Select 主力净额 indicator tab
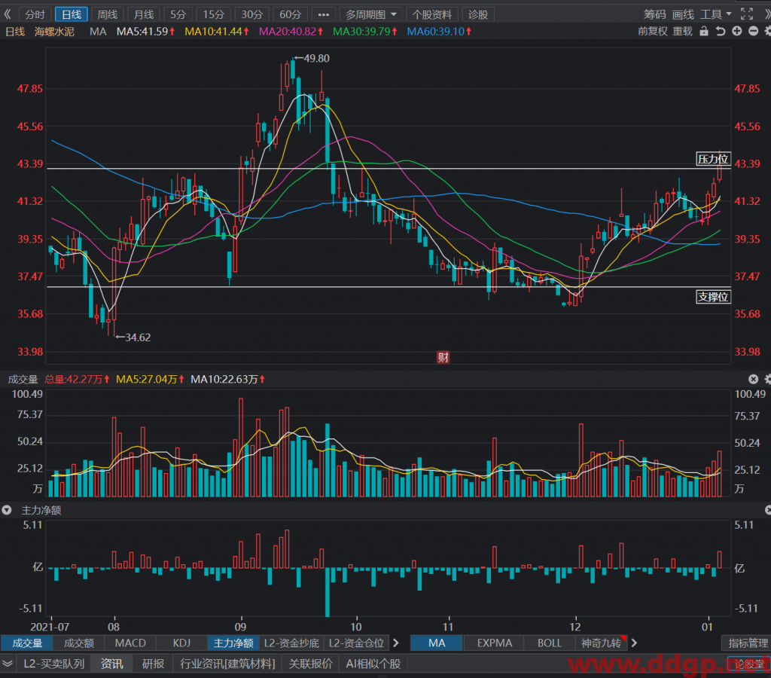Image resolution: width=771 pixels, height=678 pixels. click(233, 643)
